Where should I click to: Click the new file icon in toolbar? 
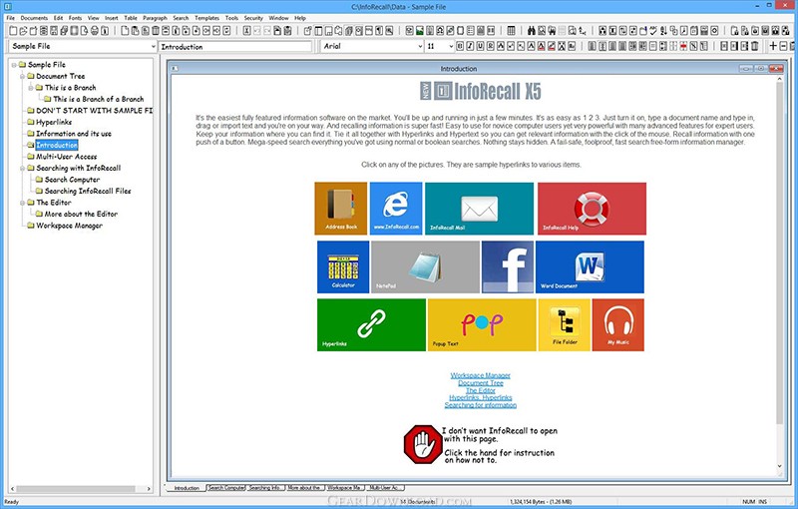[13, 31]
